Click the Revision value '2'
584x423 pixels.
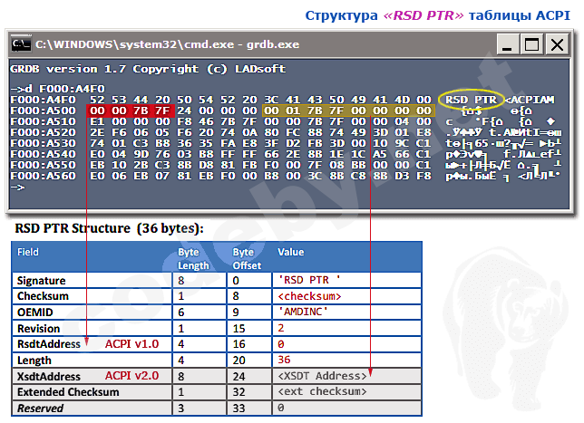(x=281, y=328)
